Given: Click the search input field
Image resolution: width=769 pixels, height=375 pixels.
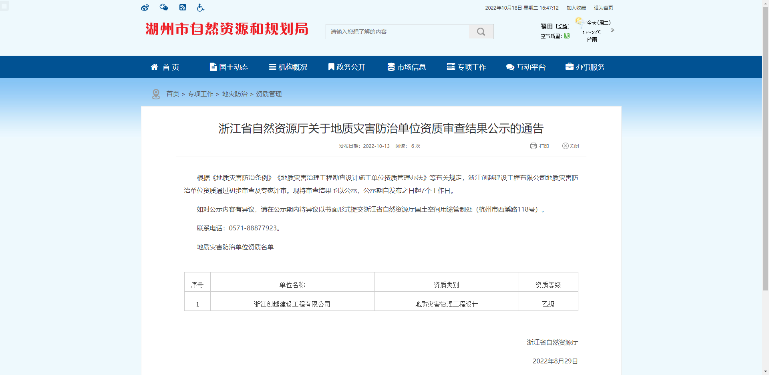Looking at the screenshot, I should click(397, 31).
